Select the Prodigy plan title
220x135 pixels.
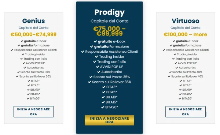pos(109,12)
